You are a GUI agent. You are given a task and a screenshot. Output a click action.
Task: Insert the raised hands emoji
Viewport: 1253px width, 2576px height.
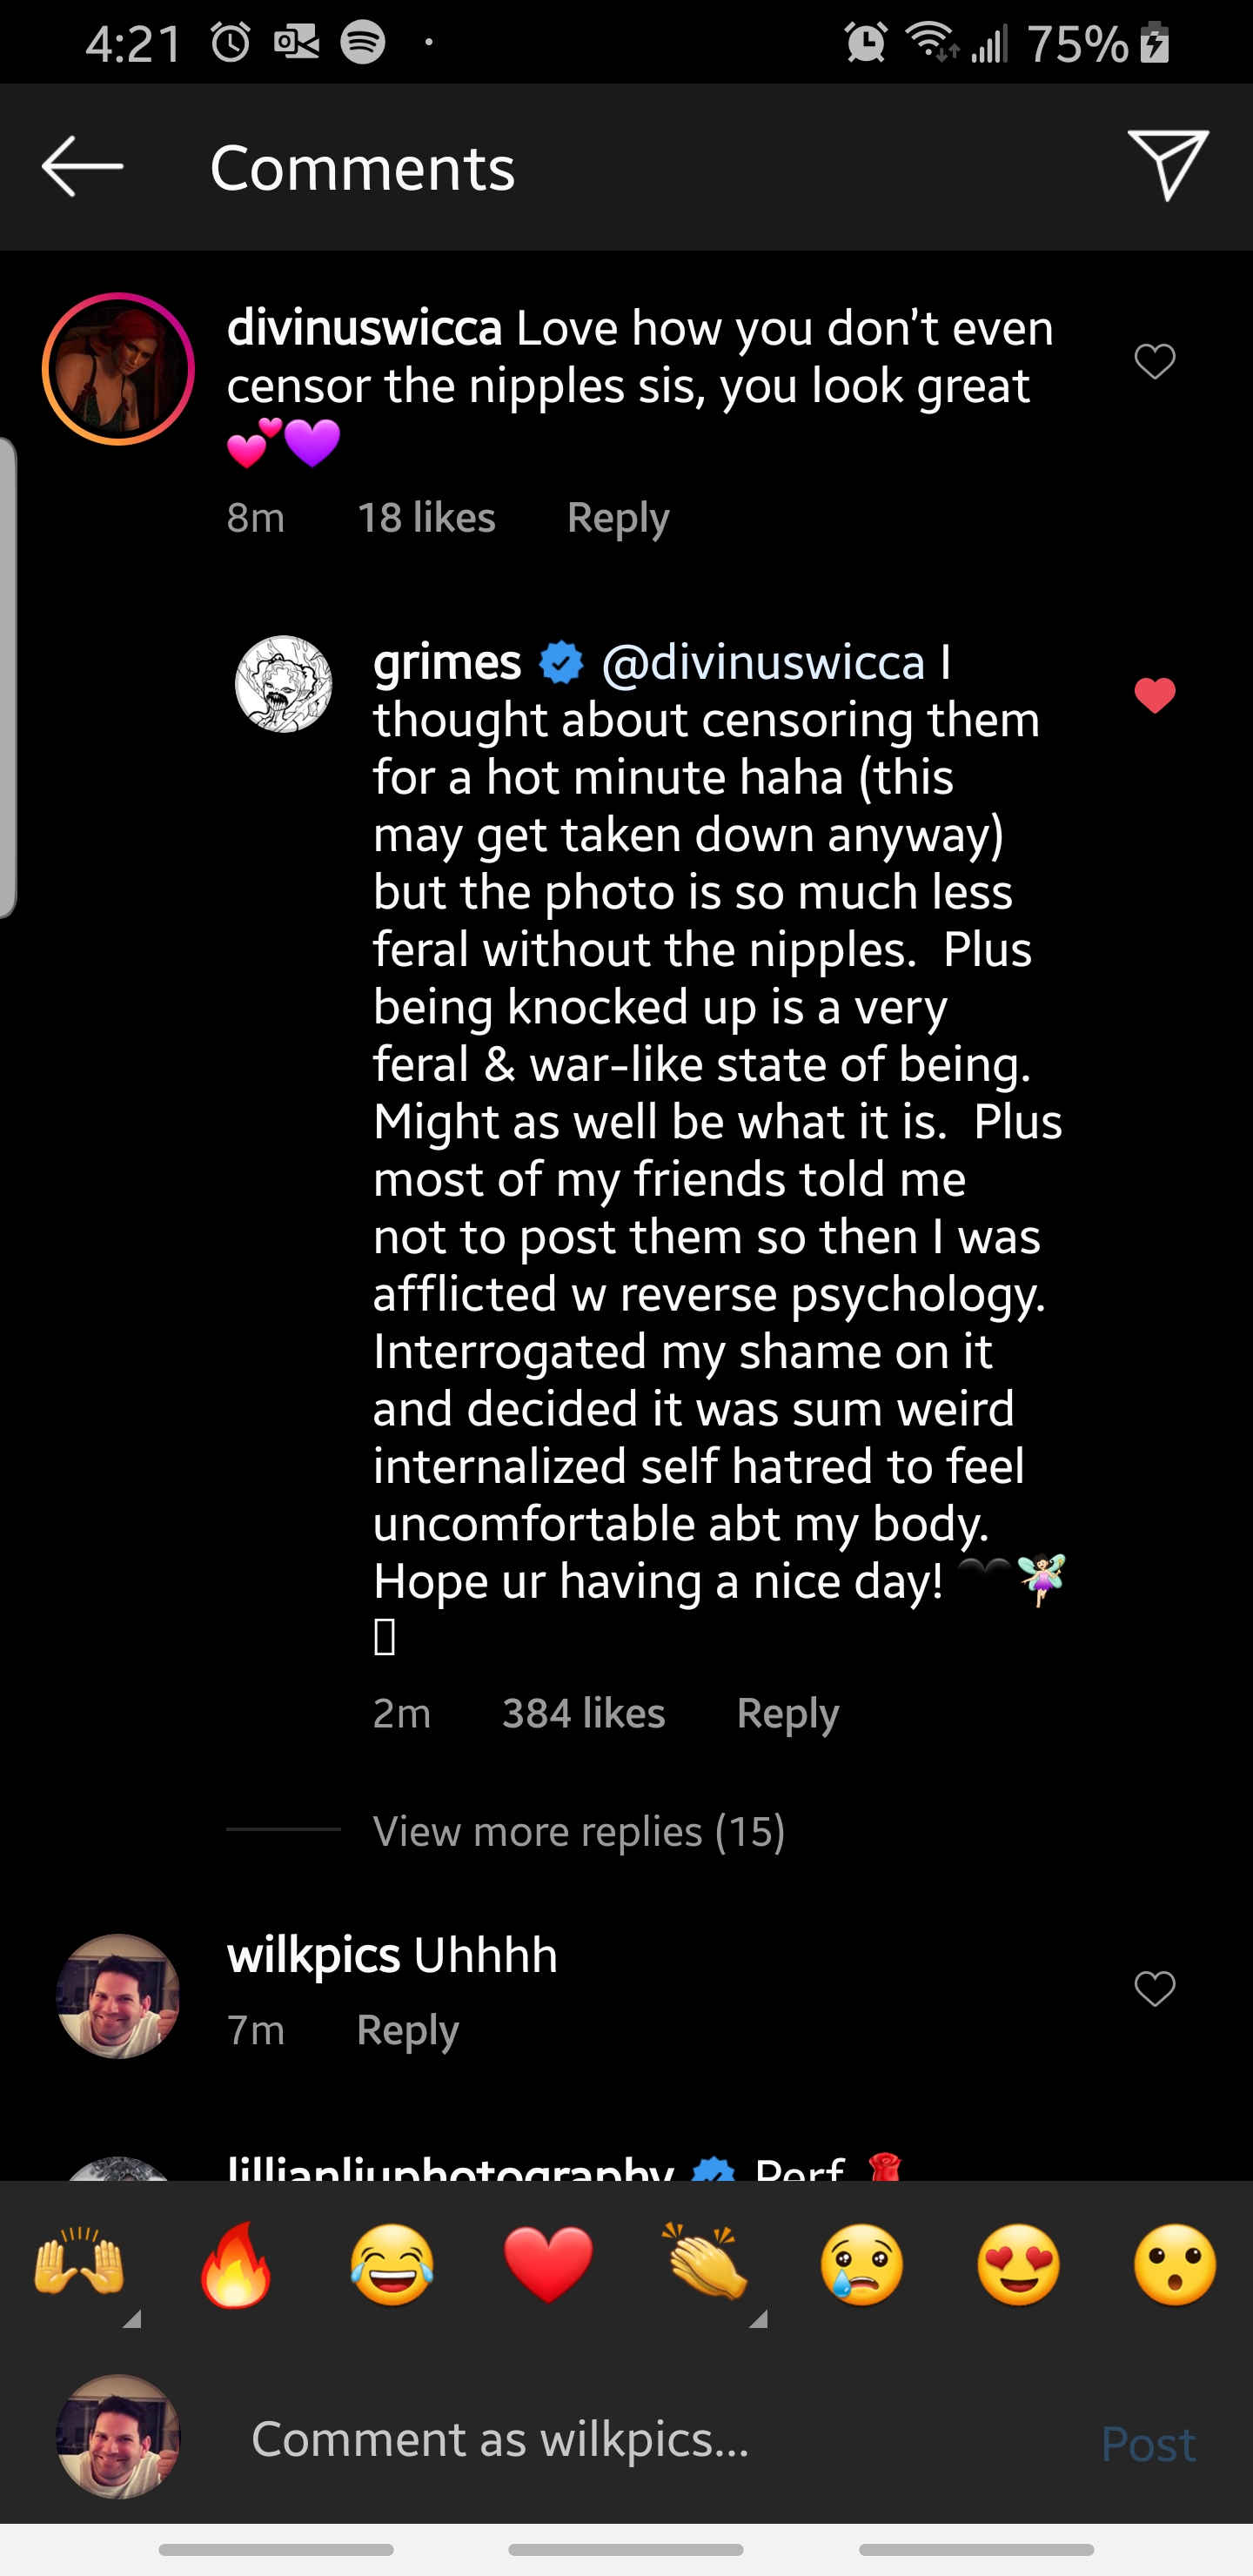(x=80, y=2262)
